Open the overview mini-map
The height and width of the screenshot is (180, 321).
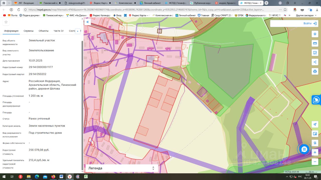click(x=315, y=133)
